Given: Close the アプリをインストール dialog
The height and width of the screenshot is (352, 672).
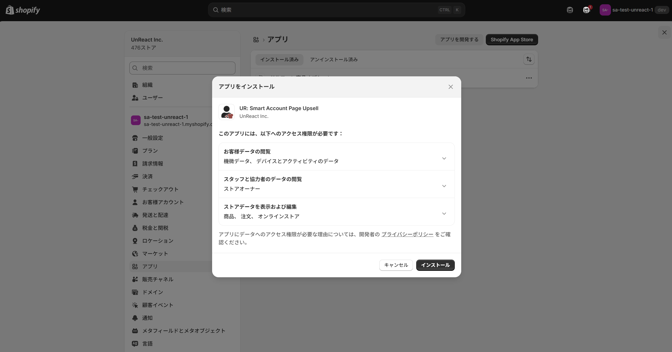Looking at the screenshot, I should [x=450, y=87].
